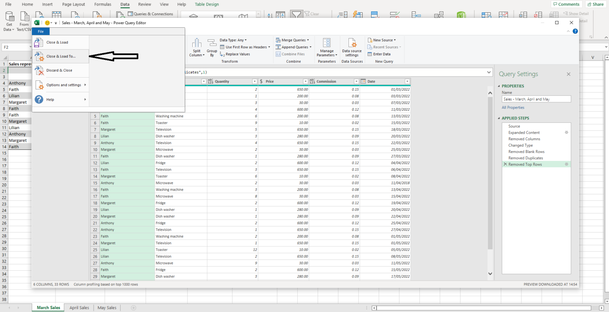Viewport: 609px width, 312px height.
Task: Click Replace Values in Transform group
Action: tap(237, 54)
